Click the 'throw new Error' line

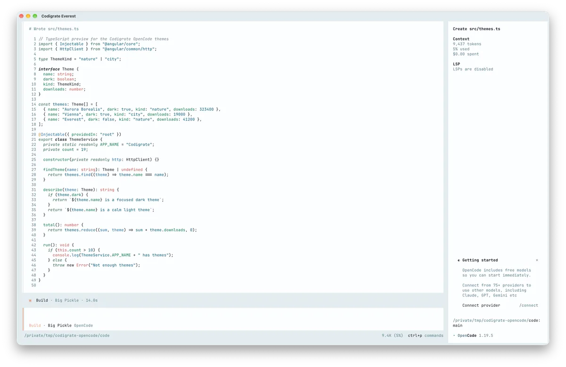(97, 265)
